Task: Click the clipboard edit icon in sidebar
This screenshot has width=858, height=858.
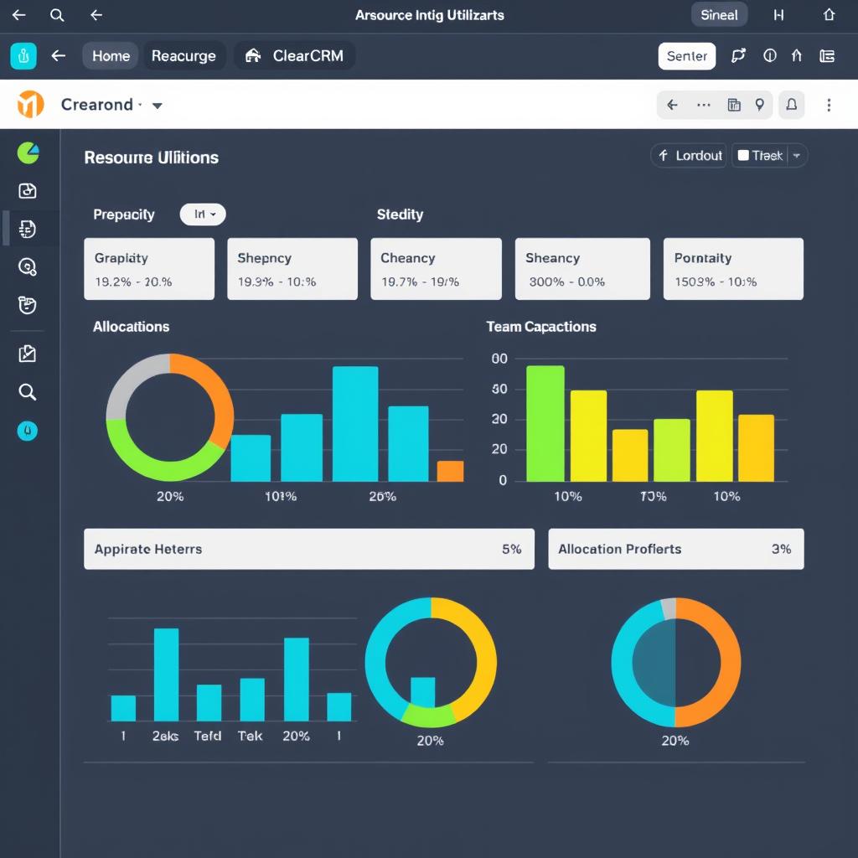Action: pos(28,353)
